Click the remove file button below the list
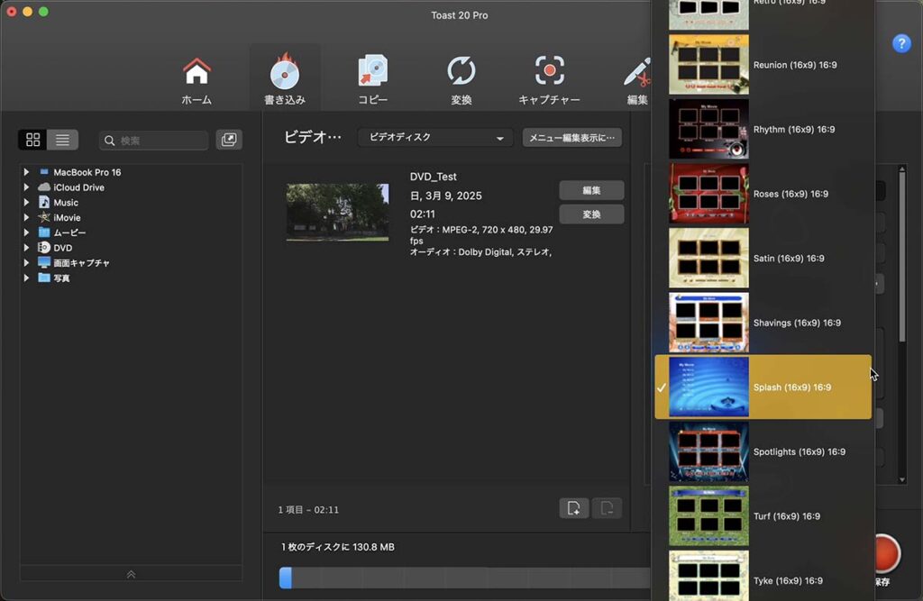 pos(607,508)
